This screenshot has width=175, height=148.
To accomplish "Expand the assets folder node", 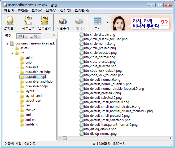I will [12, 48].
